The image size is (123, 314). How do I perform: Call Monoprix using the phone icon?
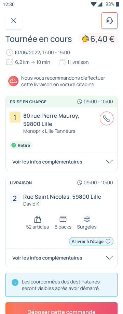pos(107,118)
